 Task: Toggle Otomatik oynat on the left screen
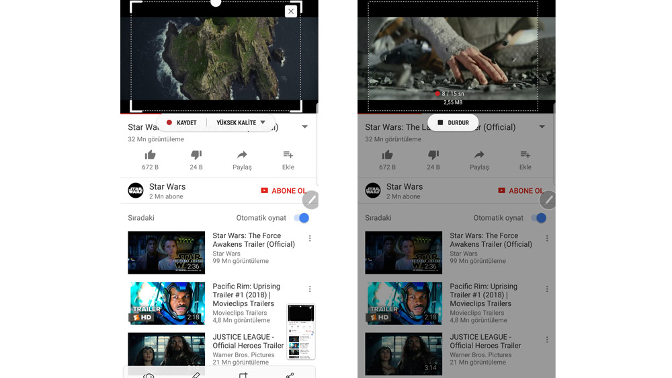pos(302,218)
